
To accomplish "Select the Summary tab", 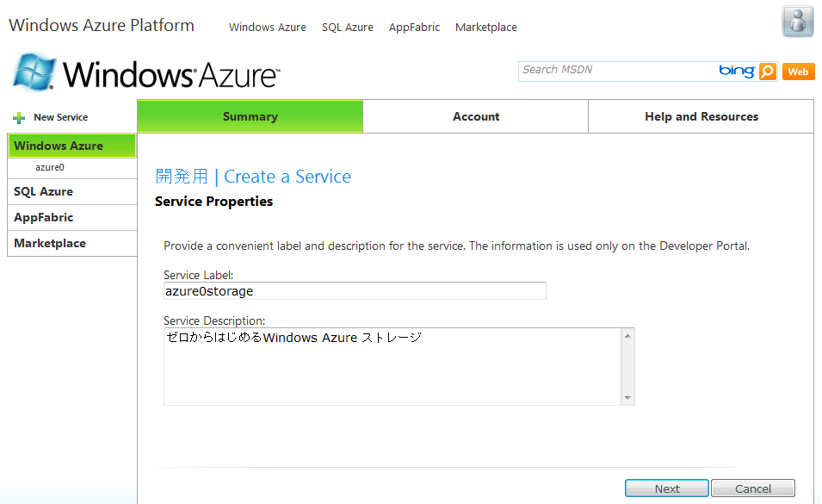I will point(250,116).
